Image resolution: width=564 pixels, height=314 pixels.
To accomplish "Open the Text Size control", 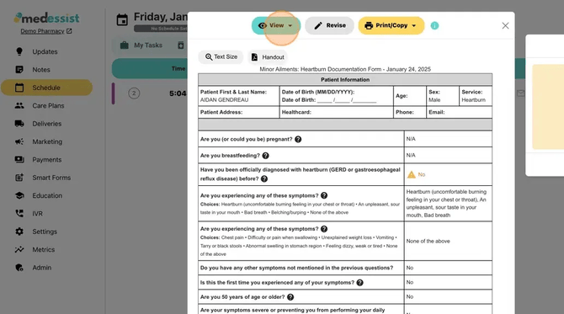I will [221, 57].
